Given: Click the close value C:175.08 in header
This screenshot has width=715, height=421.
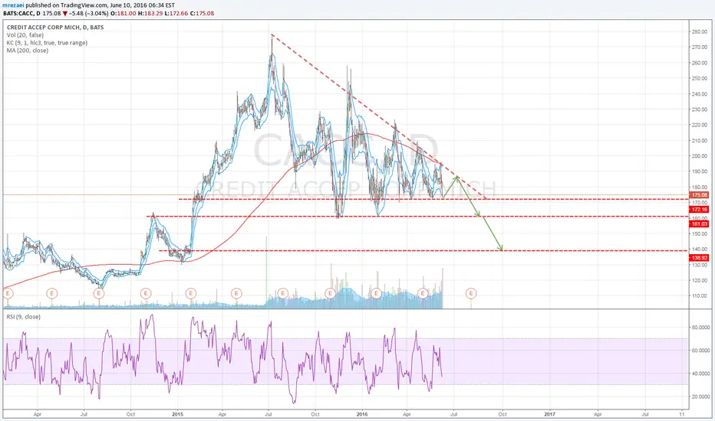Looking at the screenshot, I should click(x=201, y=13).
